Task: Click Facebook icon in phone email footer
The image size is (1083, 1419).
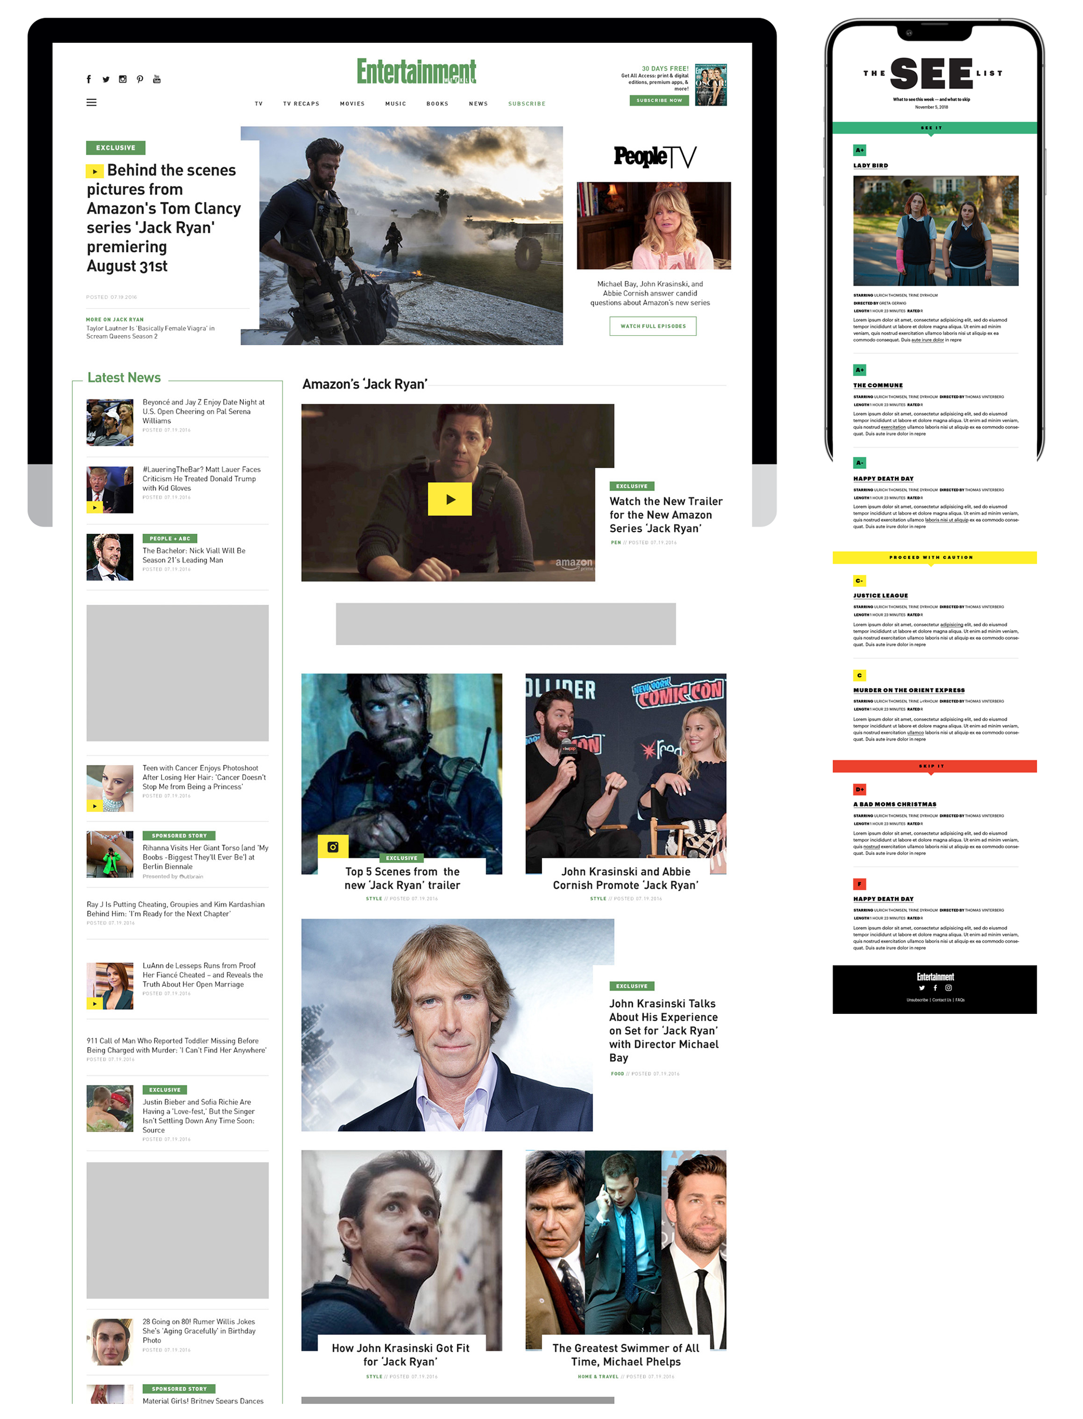Action: click(935, 988)
